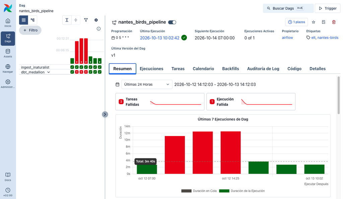343x199 pixels.
Task: Open the DAG documentation icon
Action: coord(324,22)
